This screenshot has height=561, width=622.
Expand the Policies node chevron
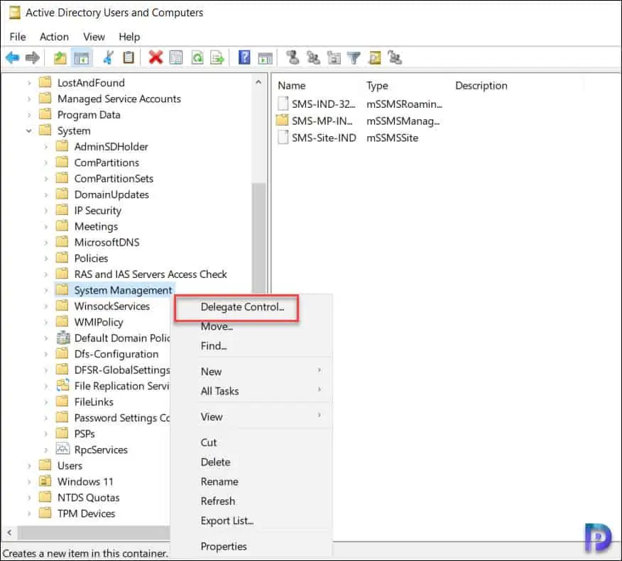pos(46,258)
